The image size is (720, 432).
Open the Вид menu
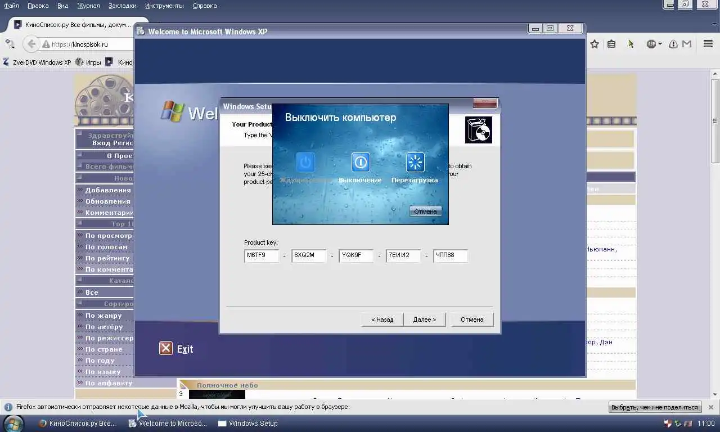click(x=63, y=6)
